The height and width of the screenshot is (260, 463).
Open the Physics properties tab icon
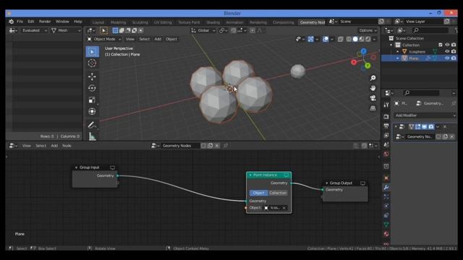(386, 206)
